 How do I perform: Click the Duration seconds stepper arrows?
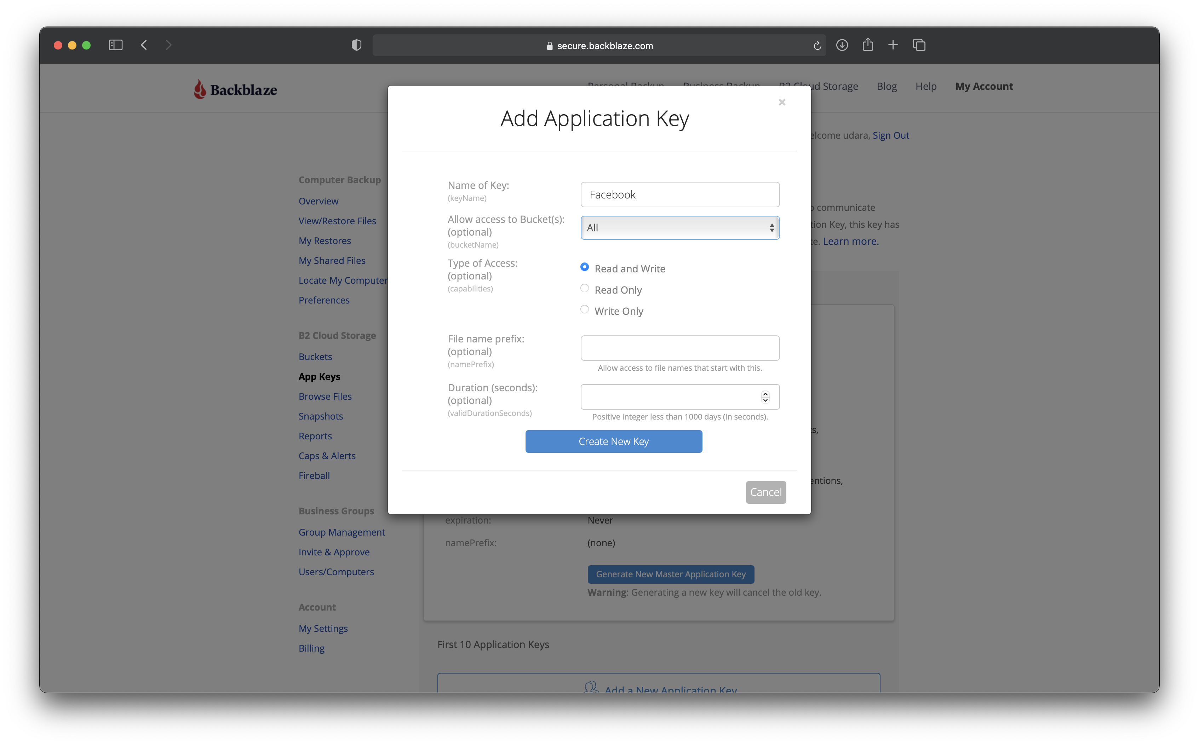765,397
